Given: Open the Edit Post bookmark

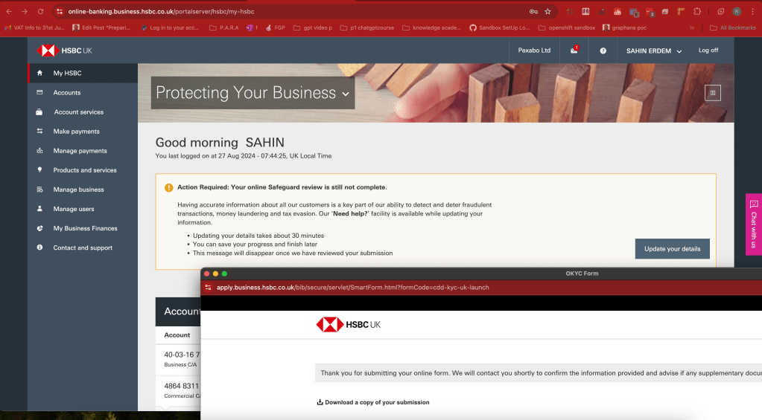Looking at the screenshot, I should point(101,28).
